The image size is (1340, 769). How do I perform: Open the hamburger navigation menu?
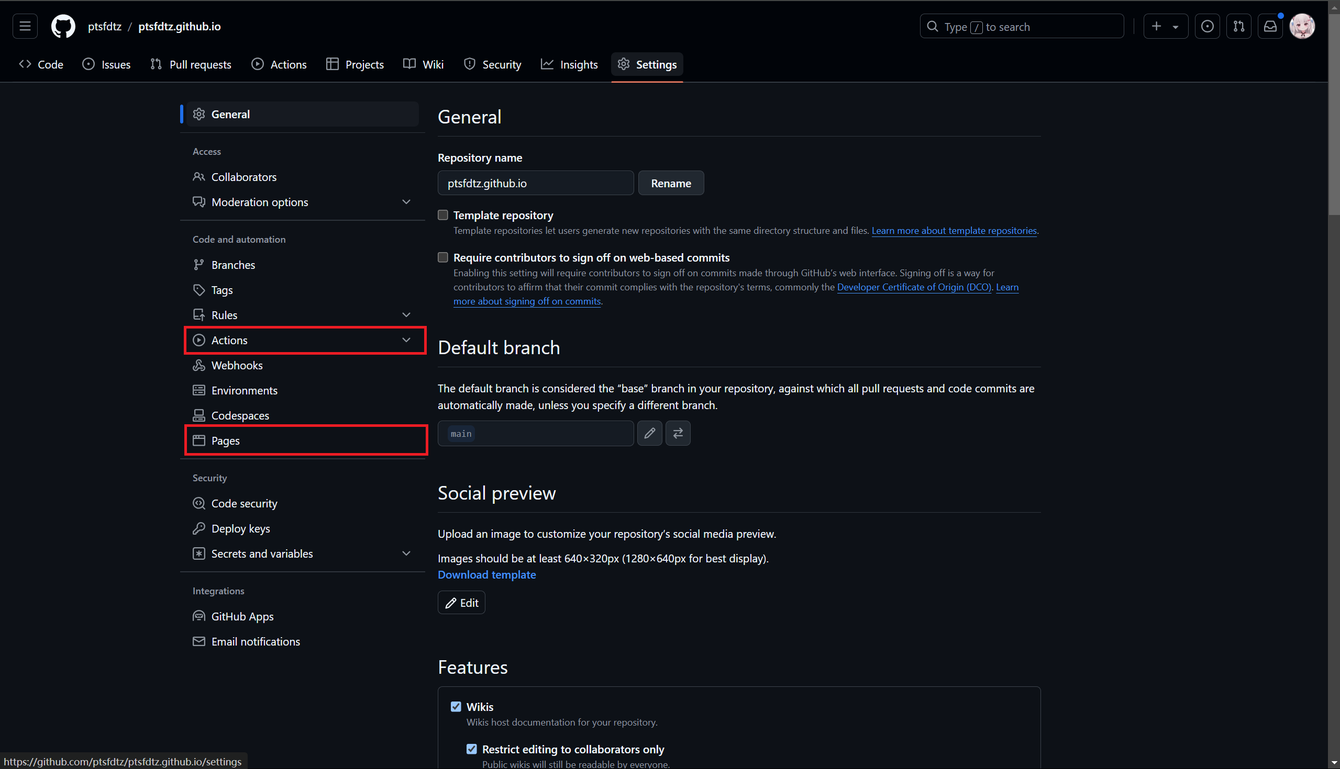click(x=25, y=26)
